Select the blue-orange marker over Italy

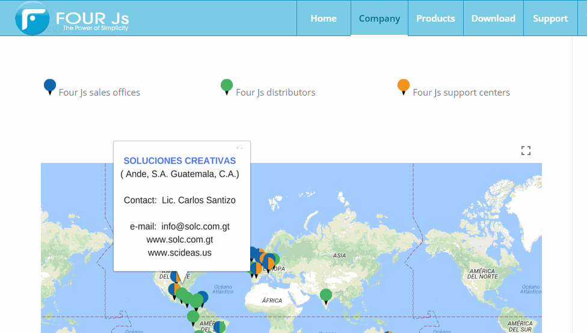[268, 264]
